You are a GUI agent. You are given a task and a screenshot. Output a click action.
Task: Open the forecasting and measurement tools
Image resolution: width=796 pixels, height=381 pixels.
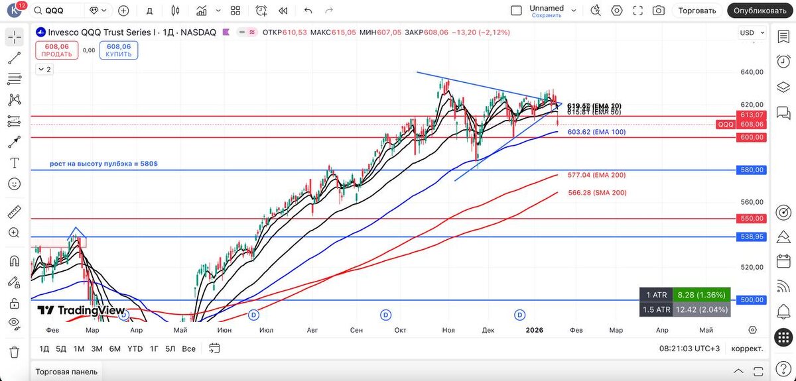(x=14, y=121)
